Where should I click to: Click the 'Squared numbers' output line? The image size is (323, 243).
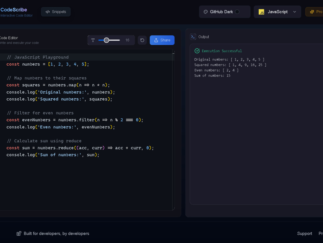(230, 65)
